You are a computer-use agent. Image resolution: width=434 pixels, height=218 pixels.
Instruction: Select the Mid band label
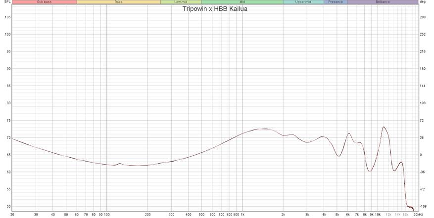(242, 2)
